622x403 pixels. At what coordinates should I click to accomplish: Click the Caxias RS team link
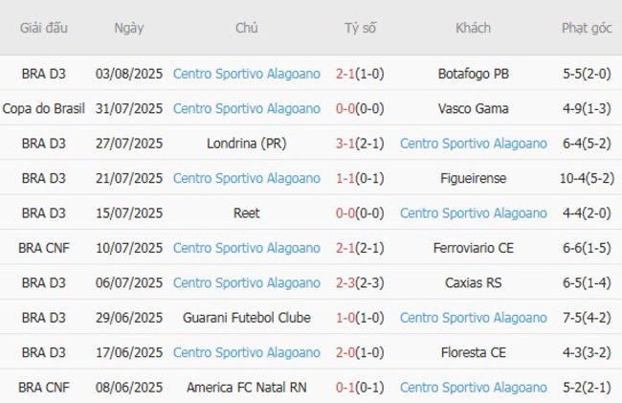[x=474, y=282]
